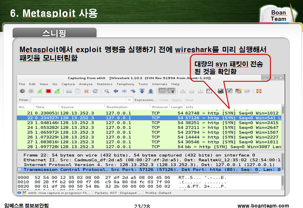Expand Internet Protocol Version 4 node
Viewport: 303px width, 208px height.
click(x=19, y=165)
